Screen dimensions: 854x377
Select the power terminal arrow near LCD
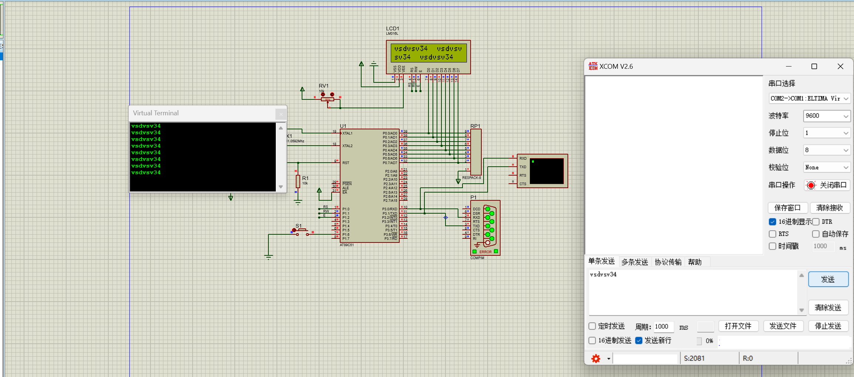pos(361,64)
